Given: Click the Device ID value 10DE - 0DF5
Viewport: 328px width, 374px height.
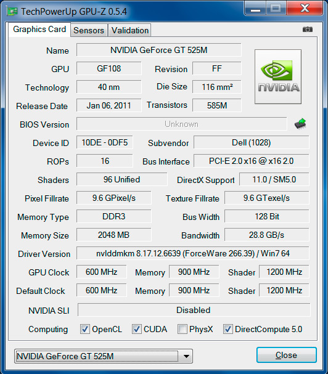Looking at the screenshot, I should pyautogui.click(x=105, y=142).
